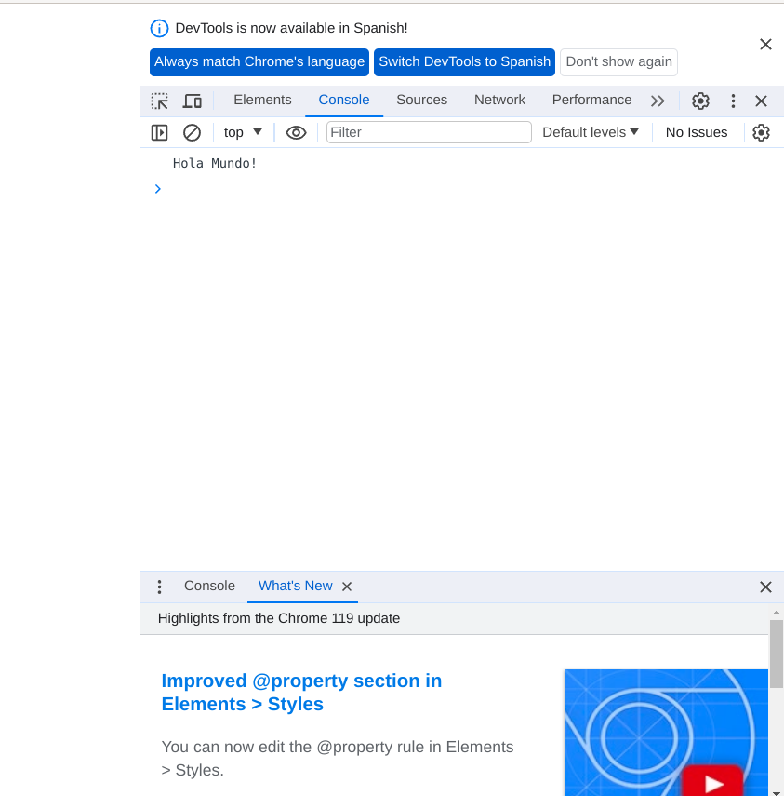
Task: Open the drawer three-dot menu
Action: click(159, 587)
